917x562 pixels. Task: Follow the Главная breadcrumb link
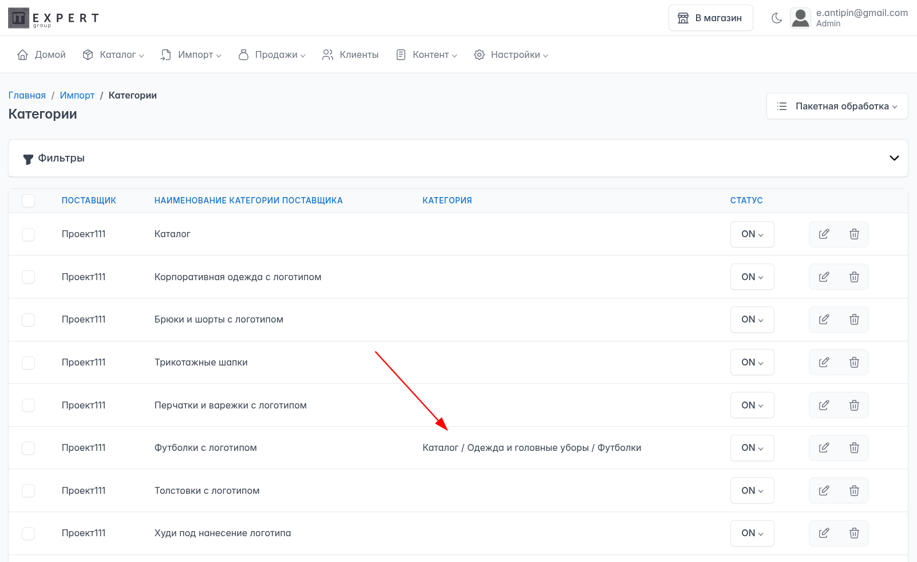click(x=27, y=96)
